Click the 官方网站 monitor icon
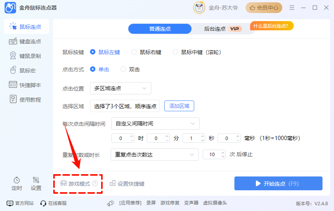Viewport: 334px width, 211px height. (10, 203)
